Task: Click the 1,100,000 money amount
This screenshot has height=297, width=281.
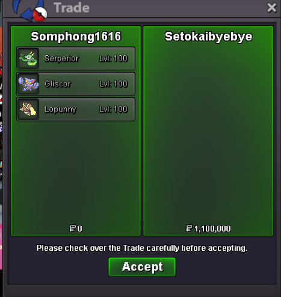Action: [212, 229]
